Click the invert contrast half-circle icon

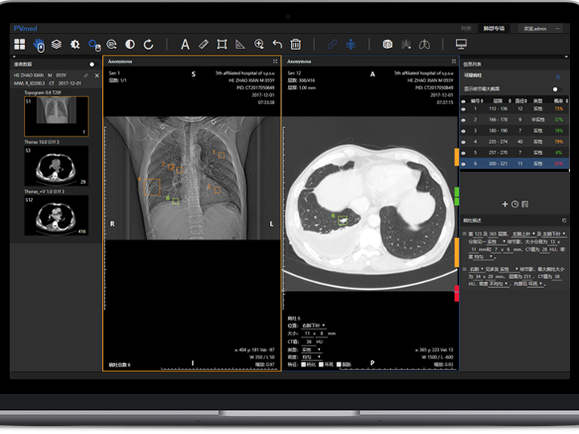130,44
